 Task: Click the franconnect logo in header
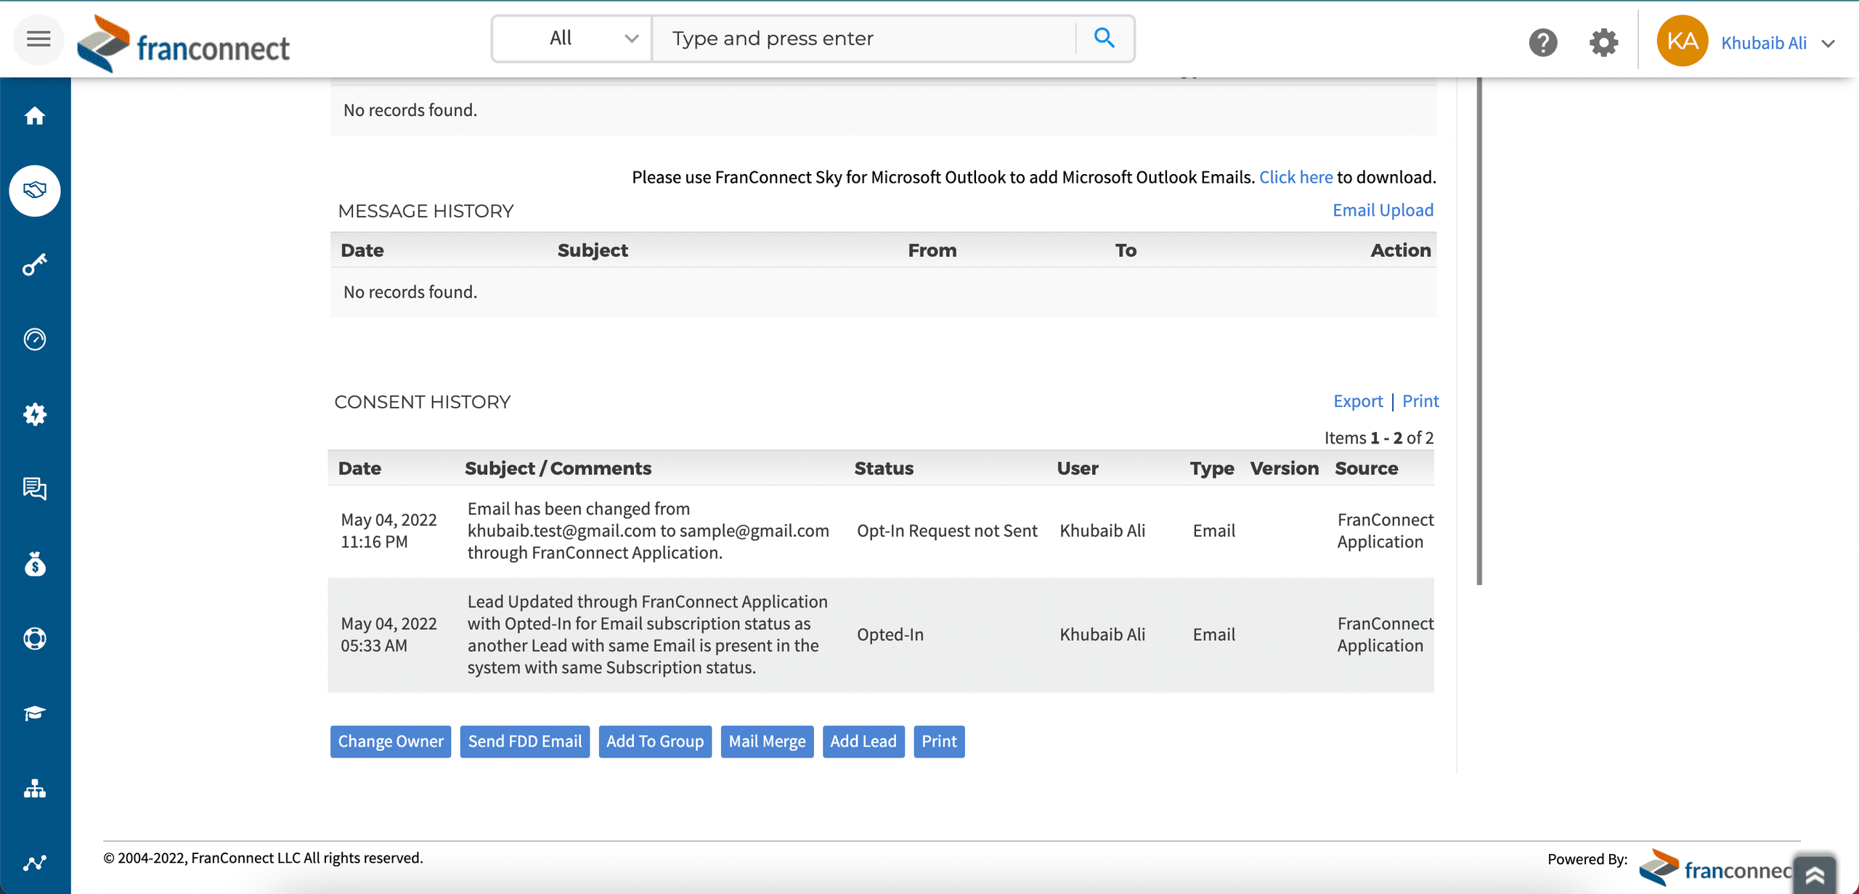pyautogui.click(x=184, y=44)
